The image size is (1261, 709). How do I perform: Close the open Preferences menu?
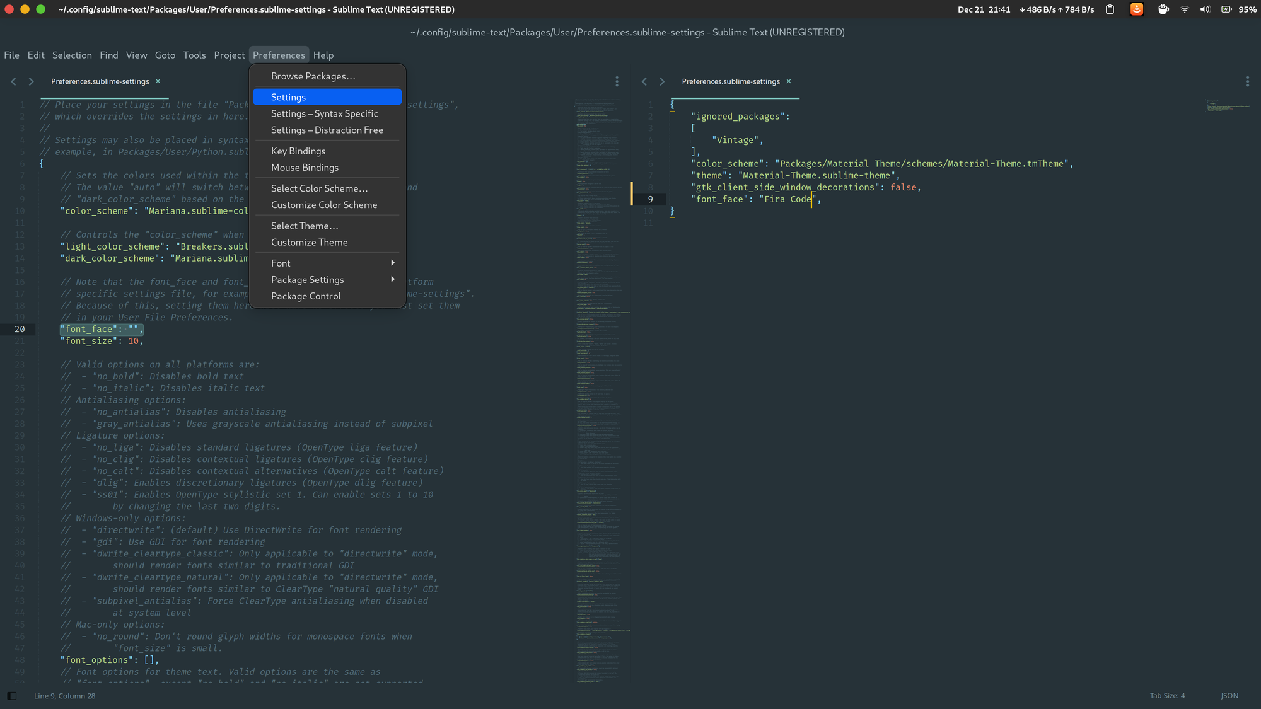(x=279, y=55)
